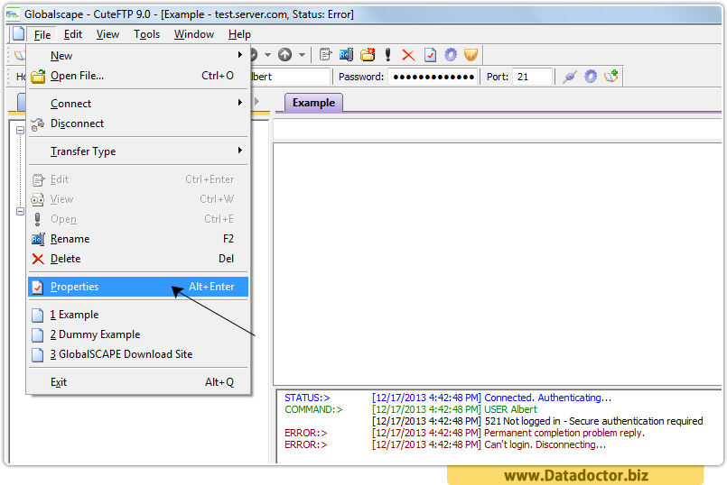The width and height of the screenshot is (727, 485).
Task: Switch to the Example tab
Action: (313, 103)
